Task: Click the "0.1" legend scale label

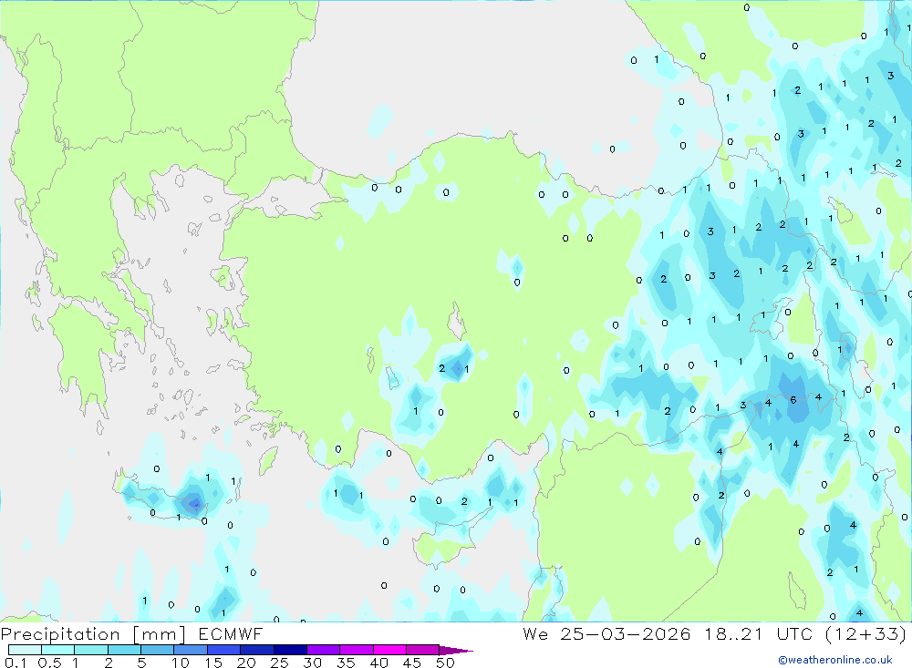Action: point(16,663)
